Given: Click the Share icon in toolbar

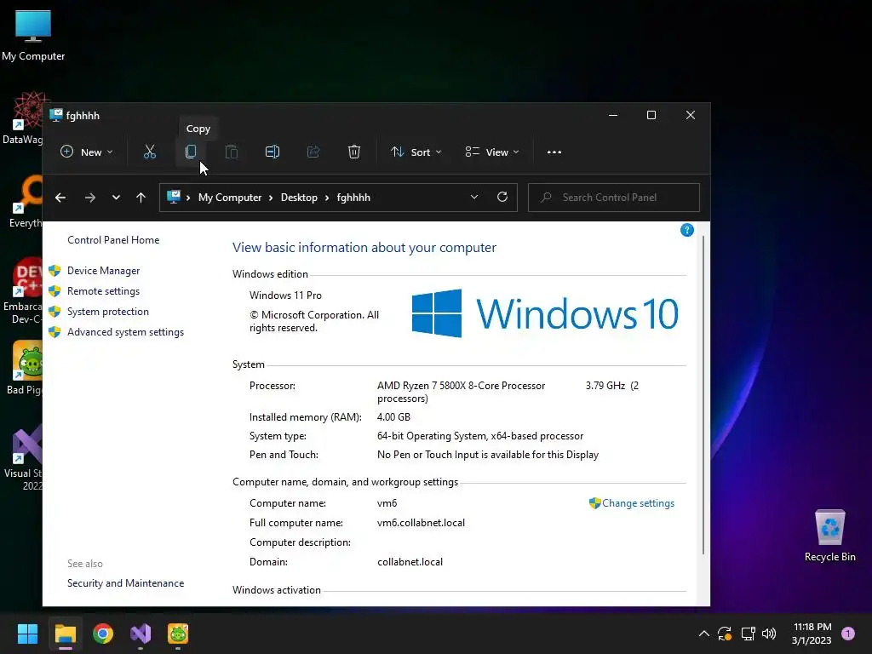Looking at the screenshot, I should (313, 152).
